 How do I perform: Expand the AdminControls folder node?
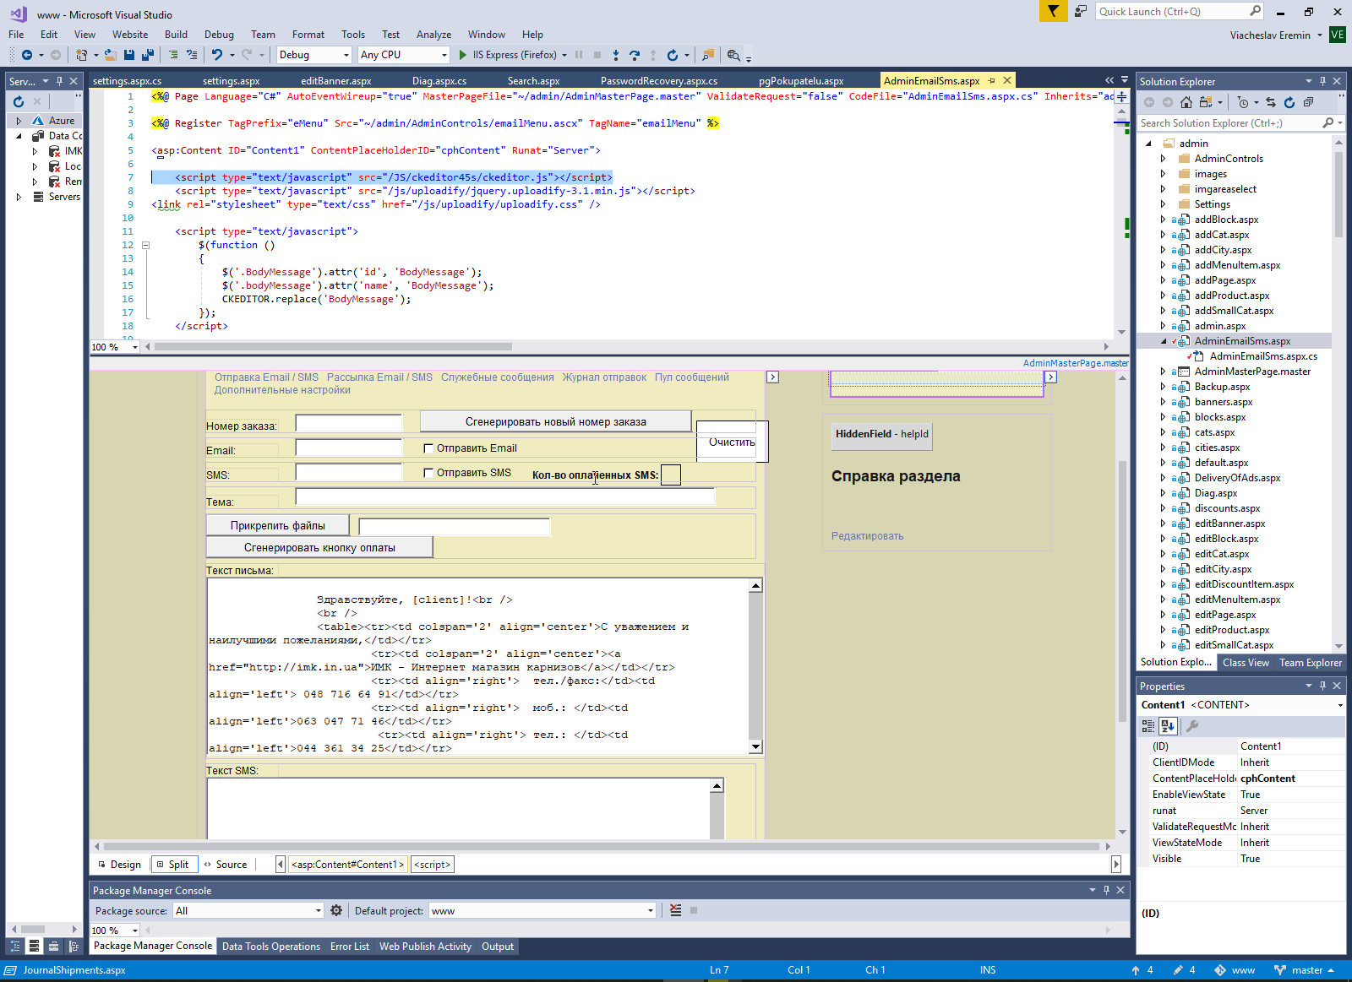click(1163, 159)
